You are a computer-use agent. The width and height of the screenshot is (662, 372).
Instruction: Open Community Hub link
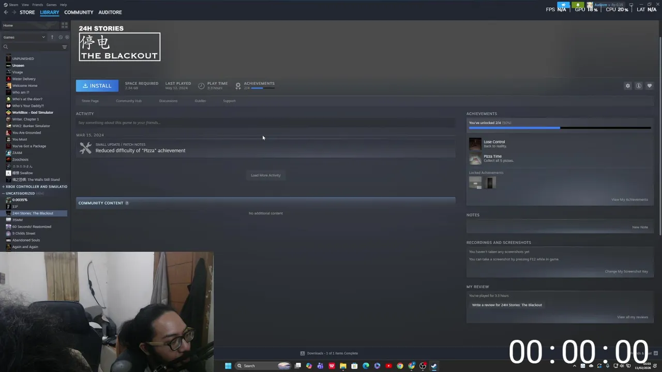point(129,101)
